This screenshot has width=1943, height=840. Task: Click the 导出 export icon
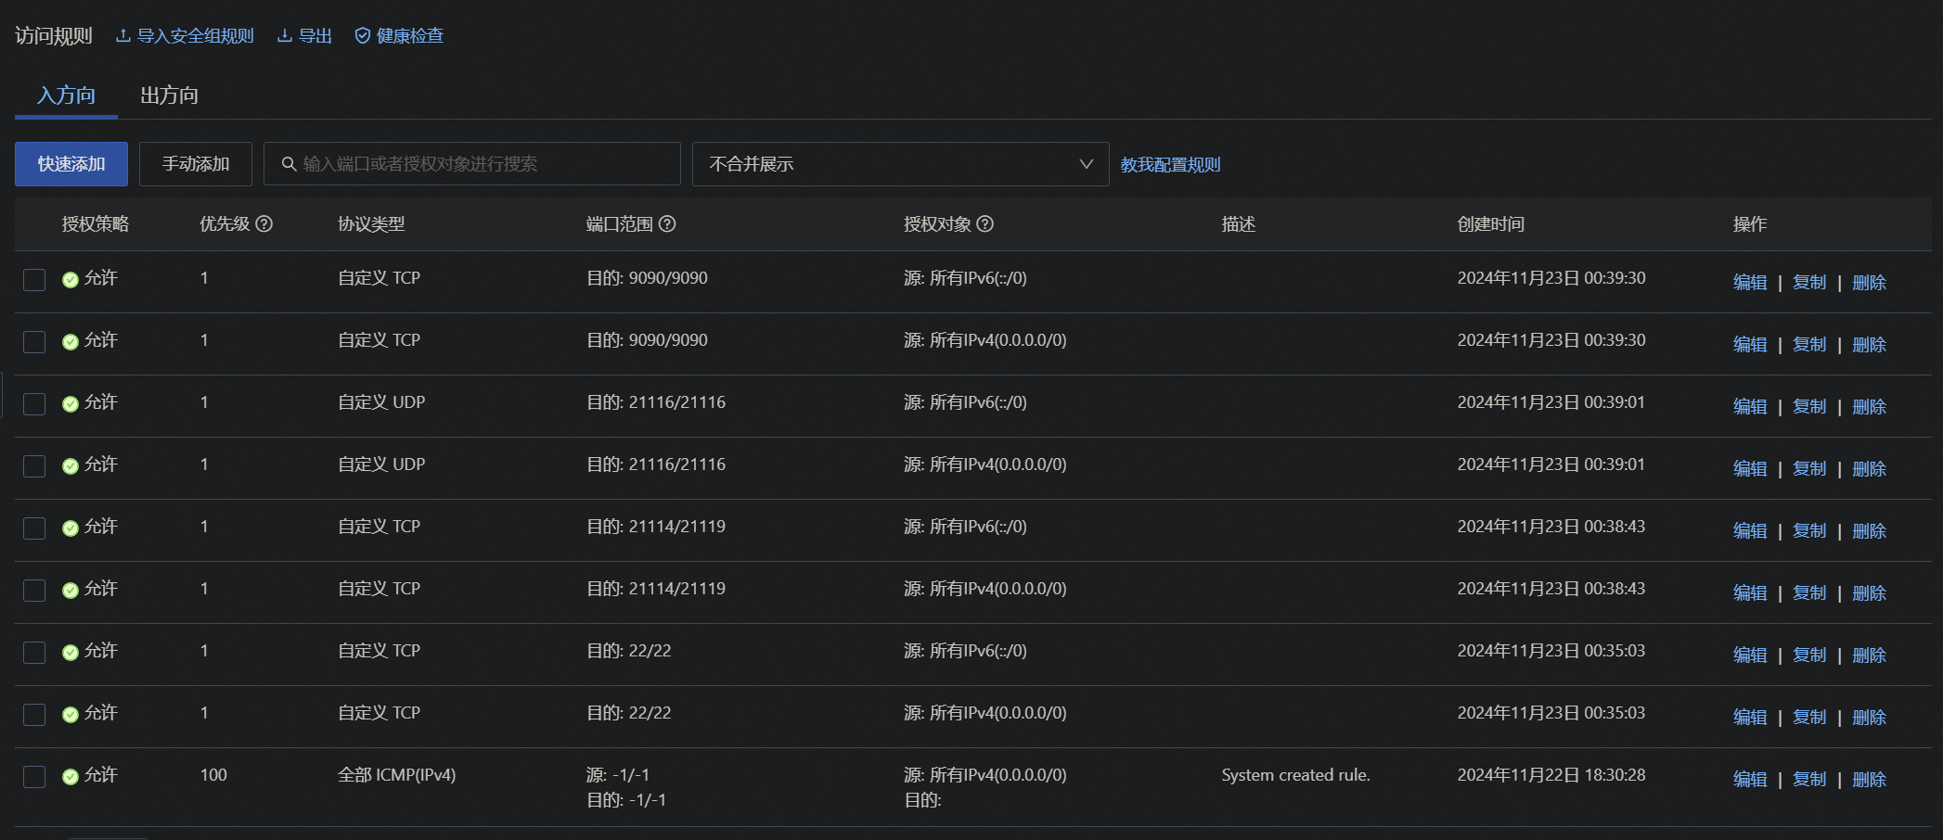coord(285,36)
